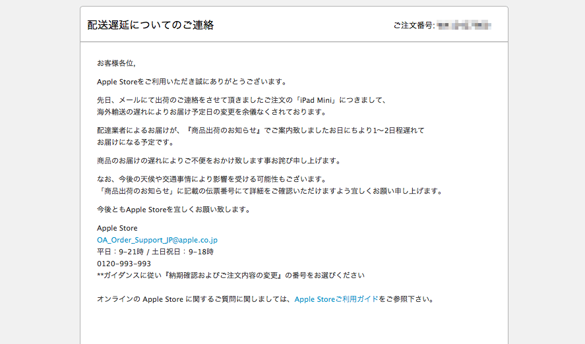The height and width of the screenshot is (344, 585).
Task: Click the line starting 海外輸送の遅れにより
Action: (x=212, y=112)
